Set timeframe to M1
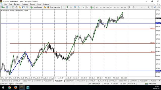The height and width of the screenshot is (90, 161). pyautogui.click(x=97, y=7)
